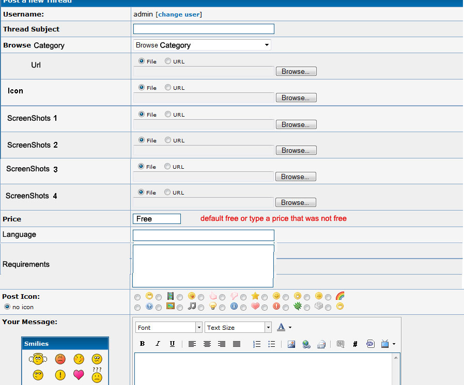This screenshot has width=464, height=385.
Task: Click the Bold formatting icon
Action: [x=142, y=344]
